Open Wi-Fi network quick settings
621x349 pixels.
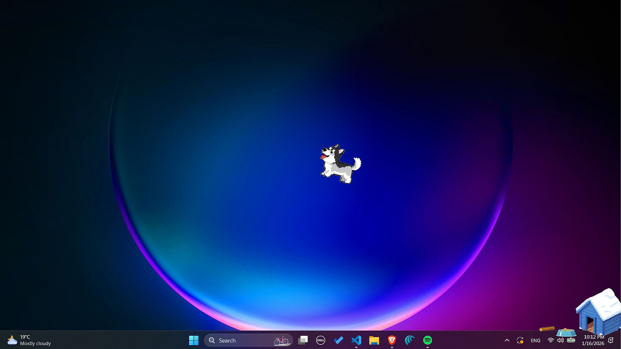coord(550,340)
